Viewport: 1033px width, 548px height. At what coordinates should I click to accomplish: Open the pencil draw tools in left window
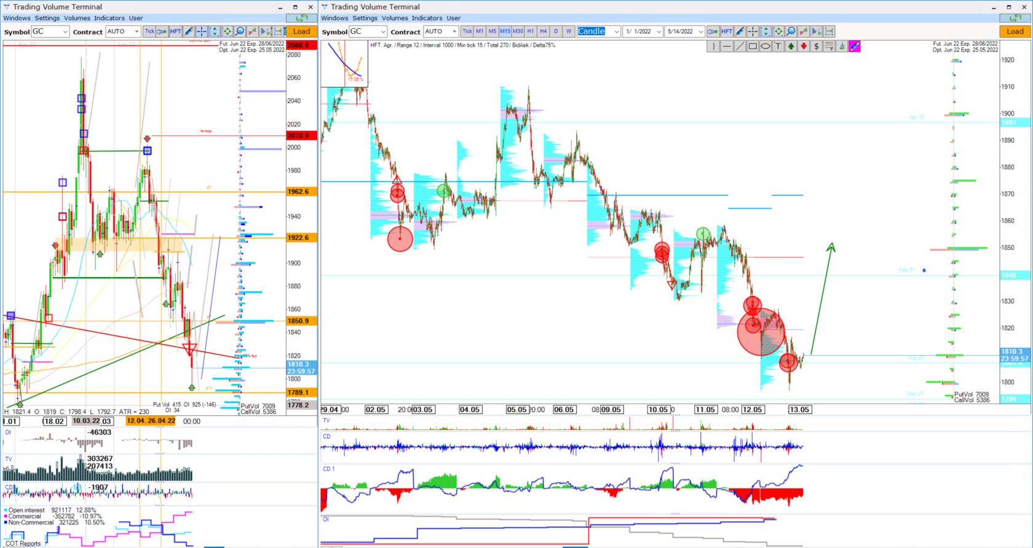coord(189,31)
